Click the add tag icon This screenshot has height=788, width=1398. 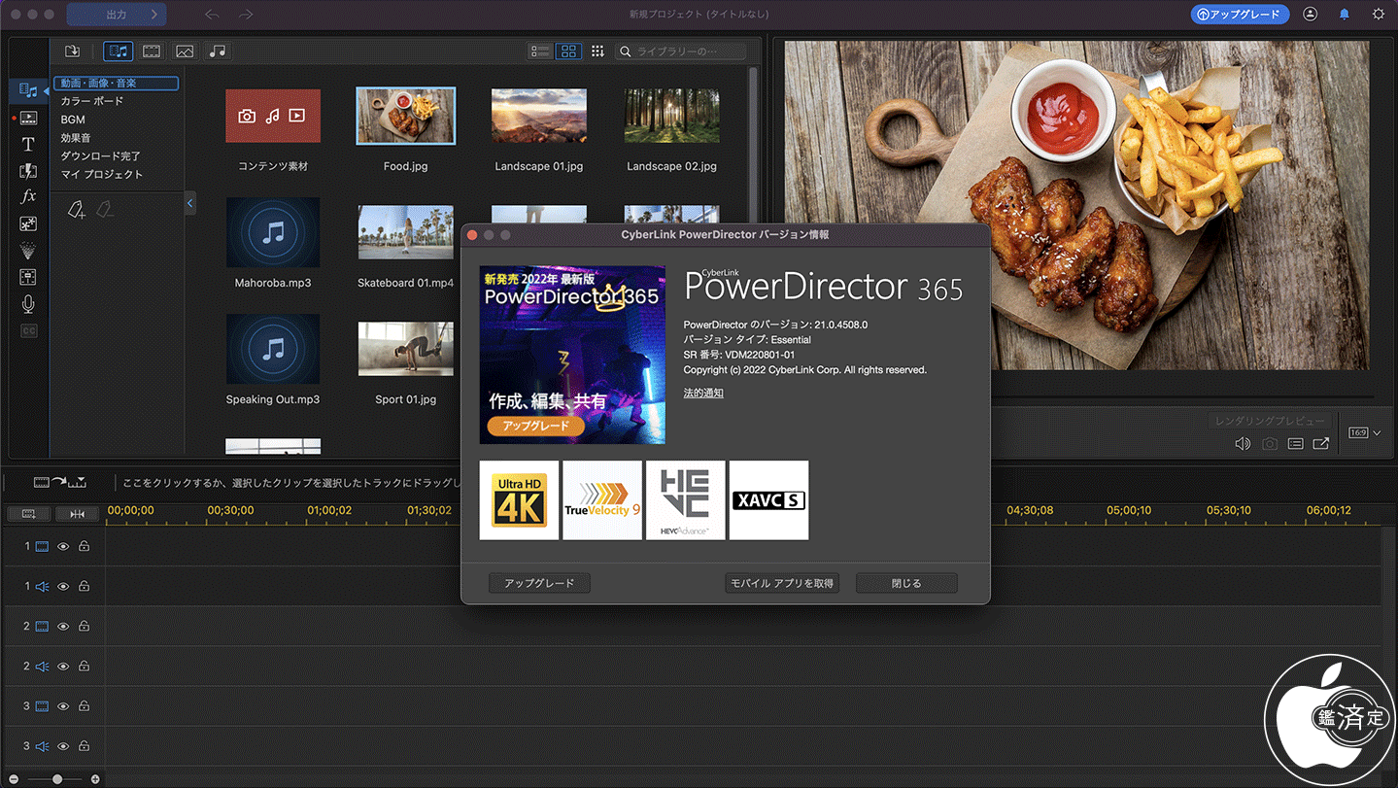(77, 209)
